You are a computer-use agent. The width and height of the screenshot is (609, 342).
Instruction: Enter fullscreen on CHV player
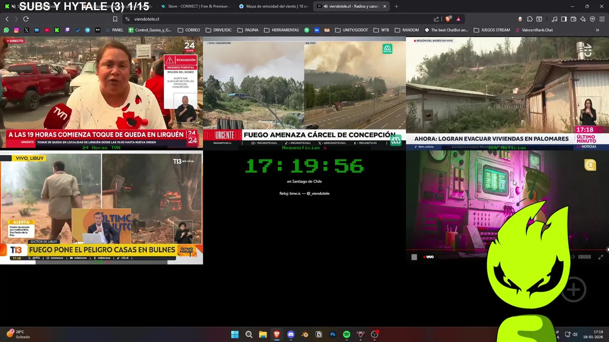point(600,257)
